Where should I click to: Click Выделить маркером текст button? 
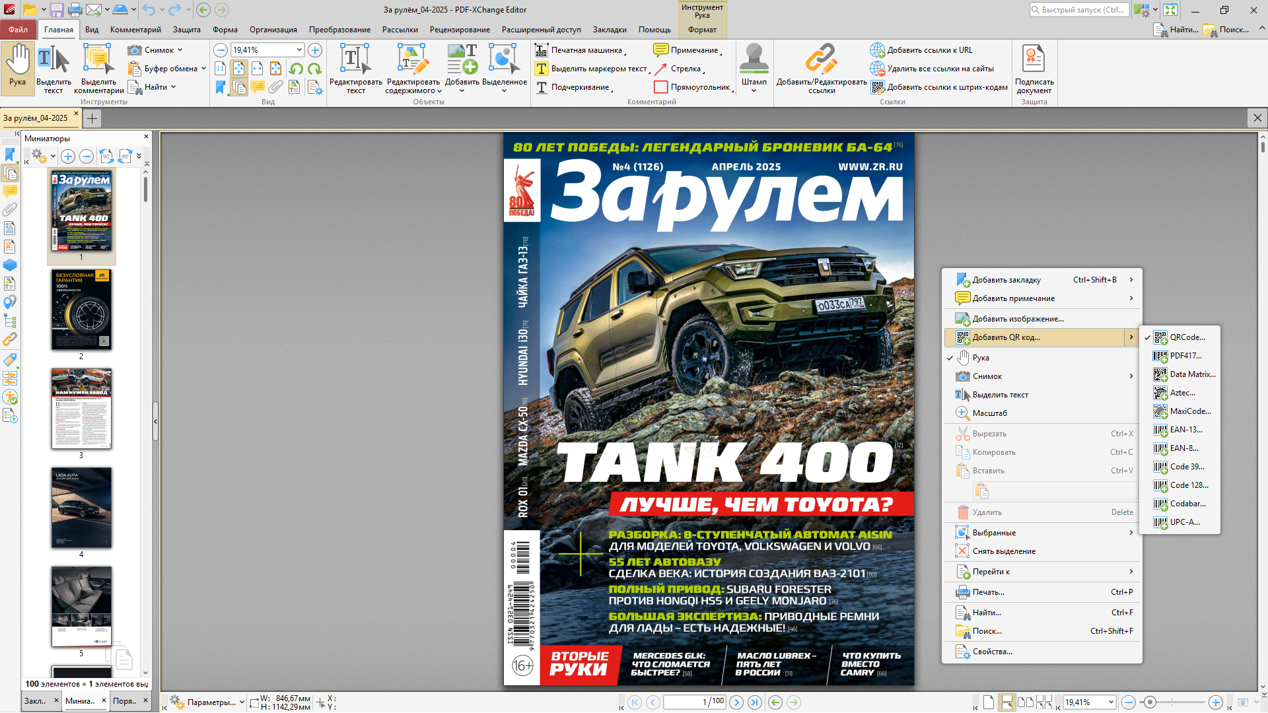coord(592,69)
